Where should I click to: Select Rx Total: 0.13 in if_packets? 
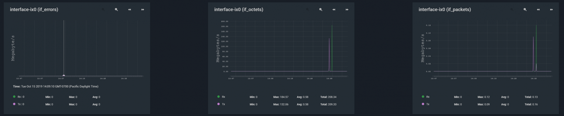point(531,97)
